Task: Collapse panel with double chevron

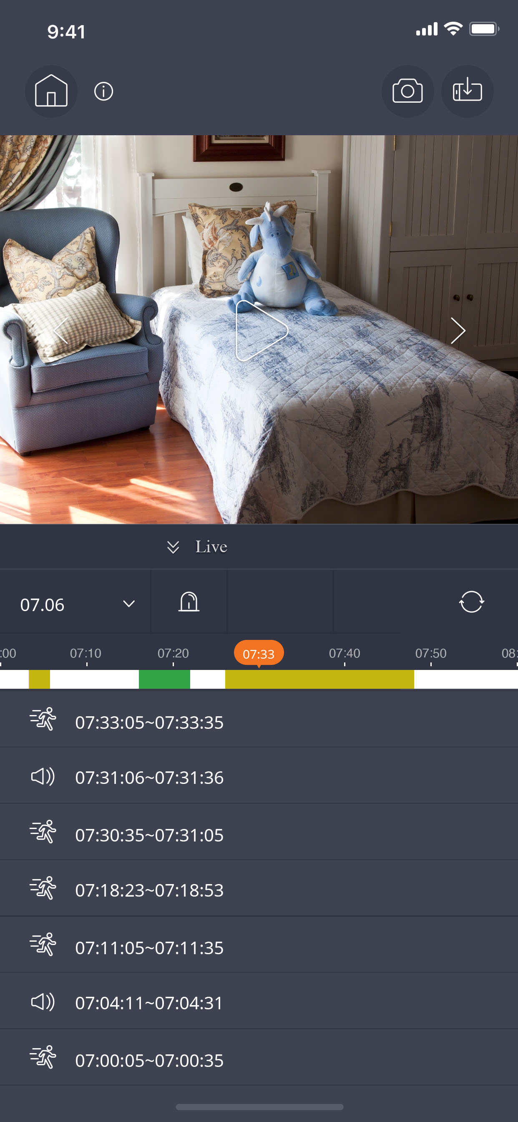Action: click(x=173, y=547)
